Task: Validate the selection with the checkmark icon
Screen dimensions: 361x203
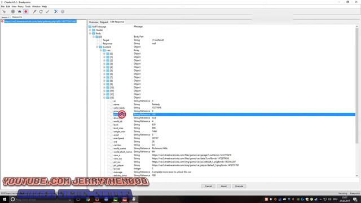Action: 47,11
